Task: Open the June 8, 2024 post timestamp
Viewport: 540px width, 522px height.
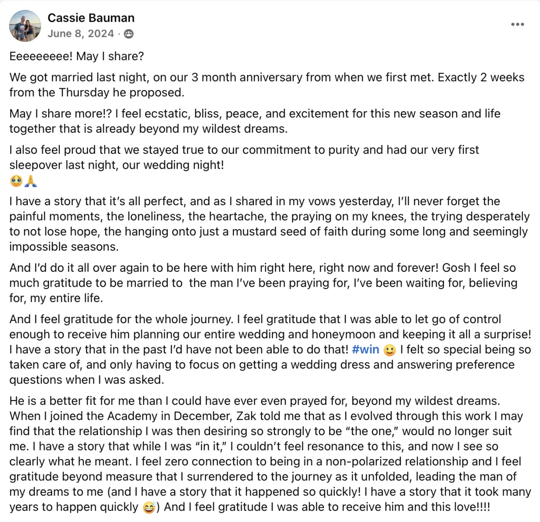Action: (x=81, y=34)
